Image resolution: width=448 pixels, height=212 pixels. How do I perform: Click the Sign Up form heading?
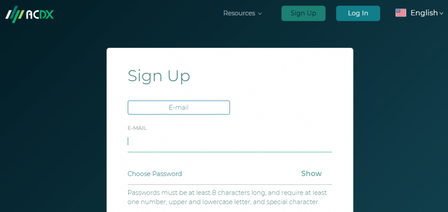tap(158, 76)
